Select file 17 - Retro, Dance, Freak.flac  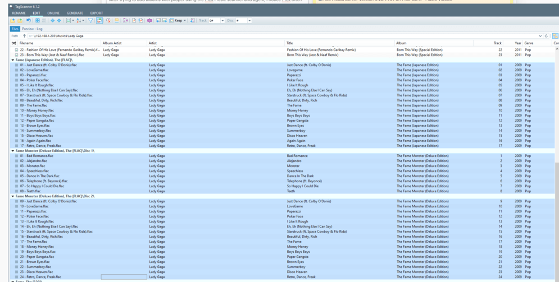coord(40,146)
